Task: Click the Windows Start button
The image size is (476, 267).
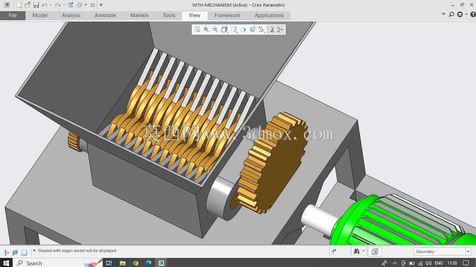Action: click(x=6, y=263)
